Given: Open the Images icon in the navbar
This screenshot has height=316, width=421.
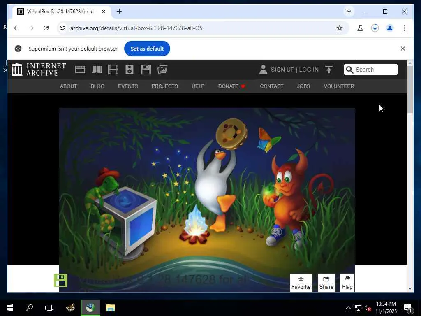Looking at the screenshot, I should coord(162,70).
